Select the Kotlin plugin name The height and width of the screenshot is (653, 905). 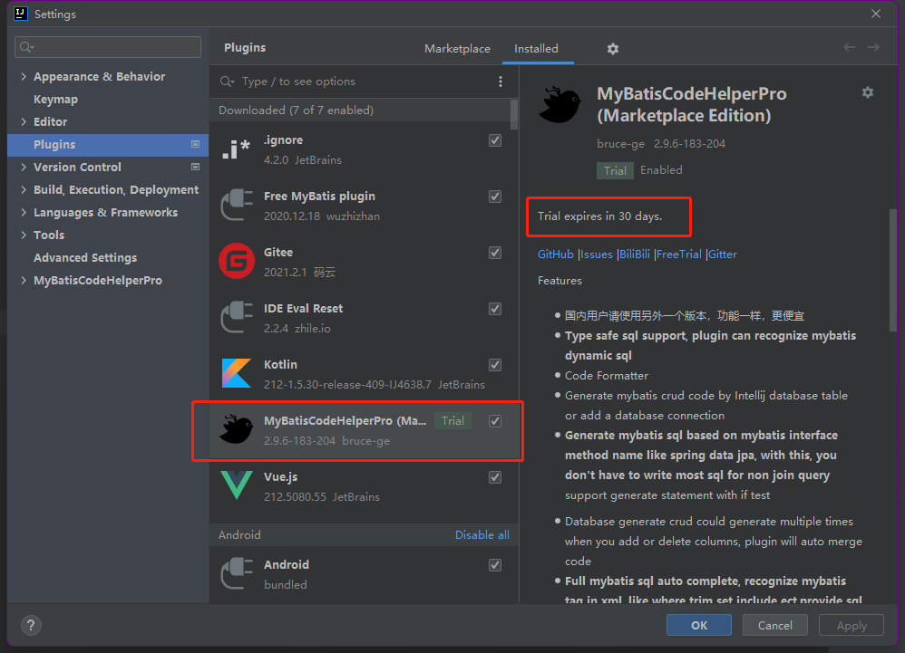[280, 364]
